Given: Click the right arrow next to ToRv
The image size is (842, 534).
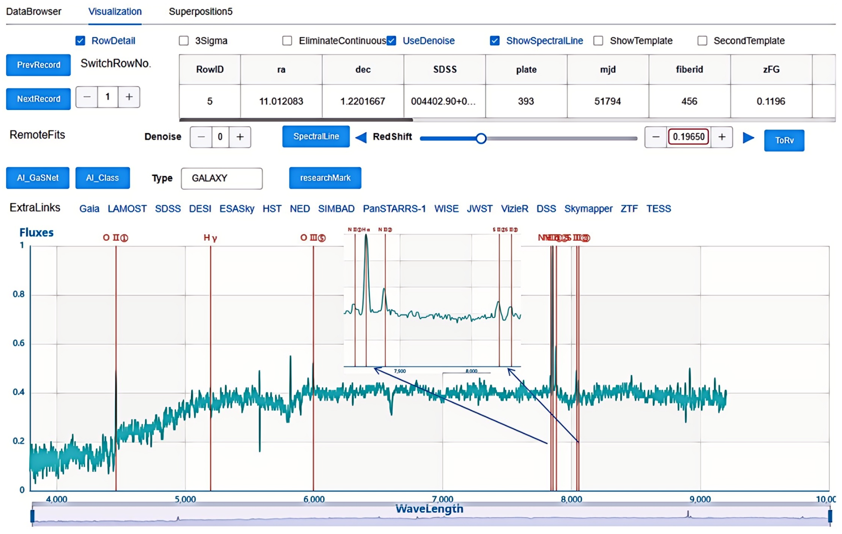Looking at the screenshot, I should pos(748,137).
